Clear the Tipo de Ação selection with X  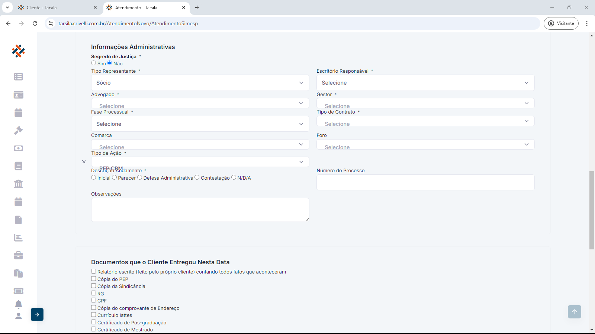[x=84, y=162]
